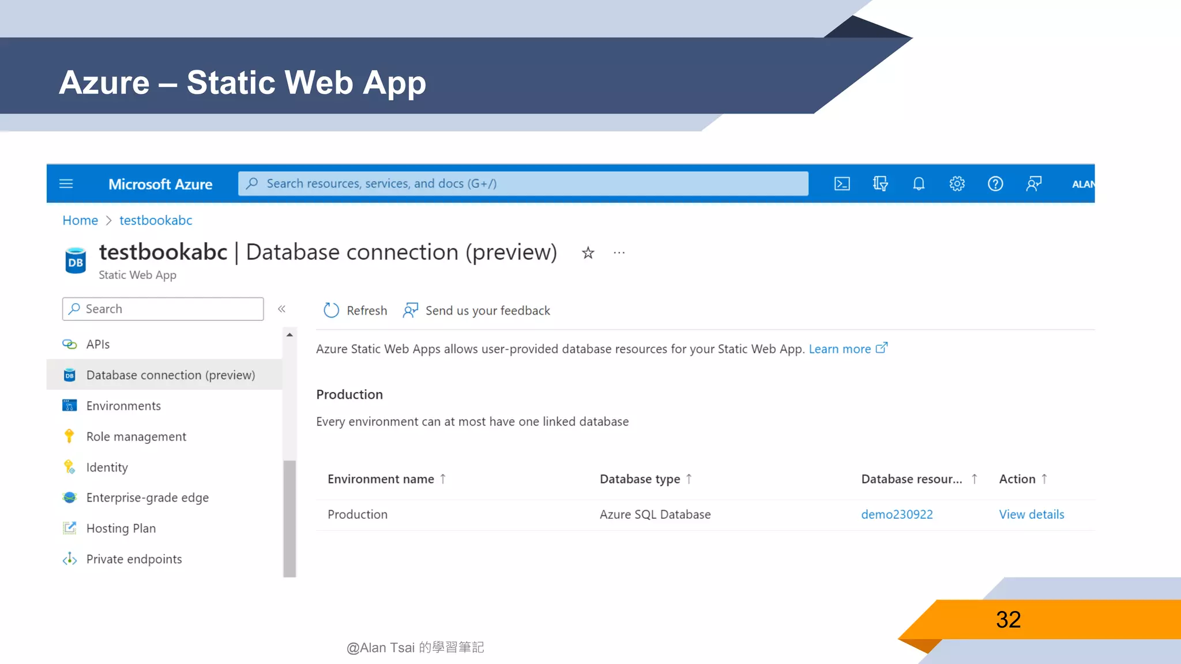
Task: Open the more options ellipsis
Action: point(619,253)
